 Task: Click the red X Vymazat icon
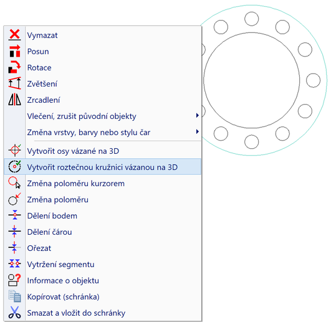[x=14, y=35]
